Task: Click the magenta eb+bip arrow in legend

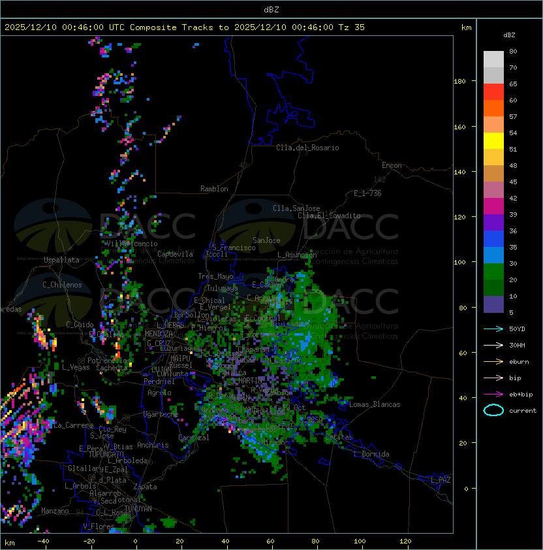Action: (x=493, y=395)
